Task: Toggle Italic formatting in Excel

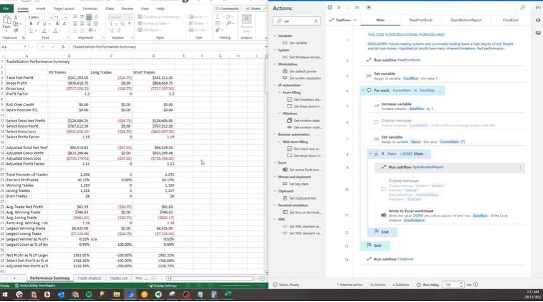Action: [38, 23]
